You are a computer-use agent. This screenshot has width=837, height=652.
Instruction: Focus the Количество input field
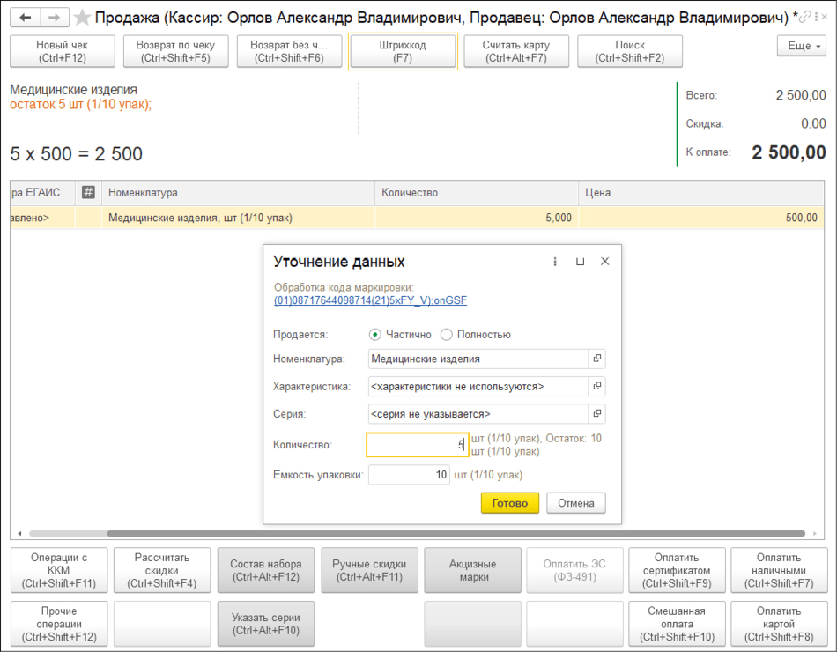click(417, 445)
